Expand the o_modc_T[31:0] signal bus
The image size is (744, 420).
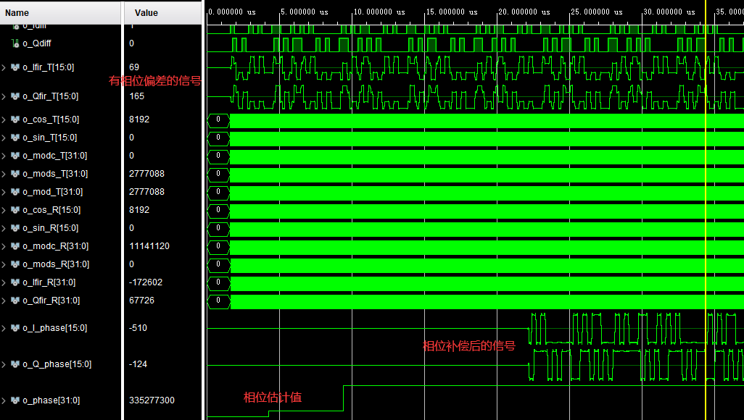coord(4,156)
